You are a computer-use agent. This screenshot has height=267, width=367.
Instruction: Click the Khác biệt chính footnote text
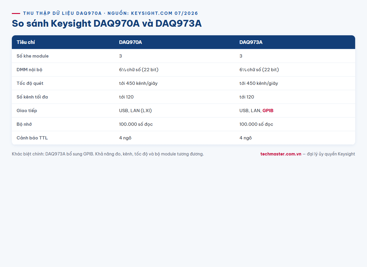click(x=108, y=154)
